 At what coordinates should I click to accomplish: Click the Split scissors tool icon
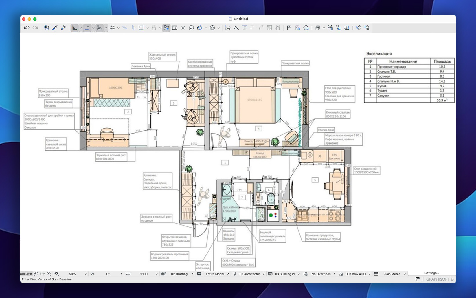pos(228,28)
